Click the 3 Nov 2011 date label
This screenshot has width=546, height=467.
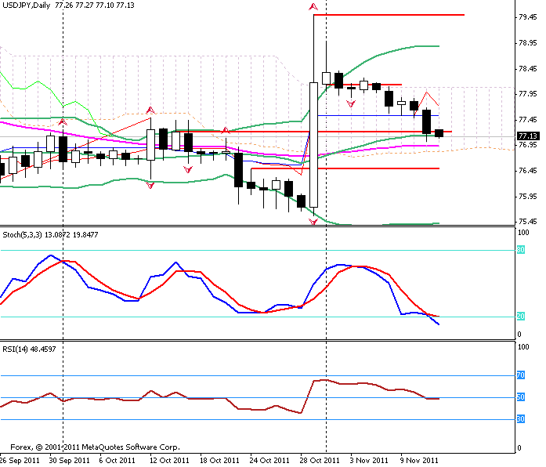[369, 461]
